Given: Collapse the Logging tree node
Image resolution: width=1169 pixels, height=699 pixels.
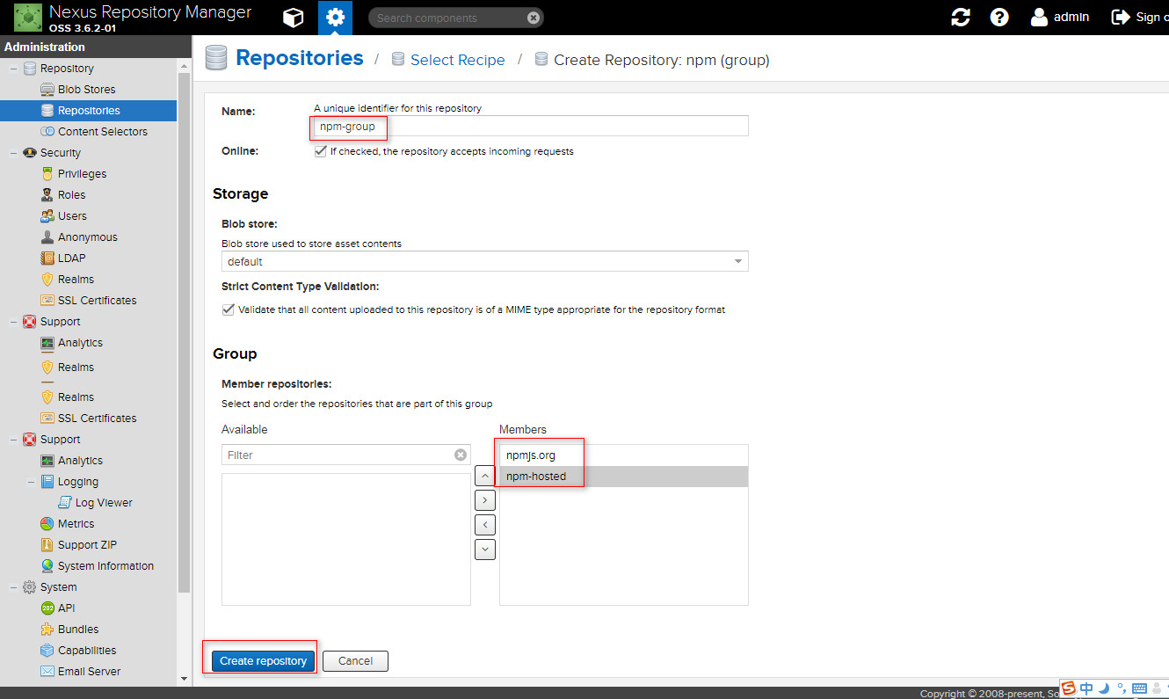Looking at the screenshot, I should (x=32, y=482).
